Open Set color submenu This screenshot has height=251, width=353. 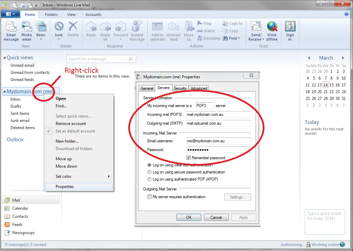79,176
